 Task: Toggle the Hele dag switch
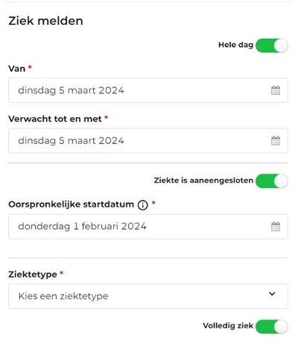272,46
